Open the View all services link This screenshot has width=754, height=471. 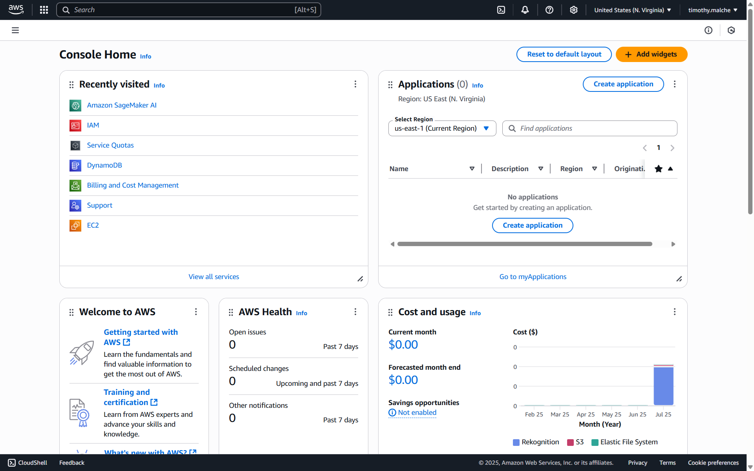(x=214, y=277)
